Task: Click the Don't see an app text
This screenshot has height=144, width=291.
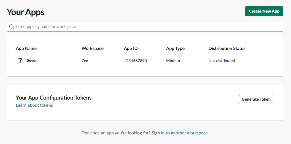Action: [116, 133]
